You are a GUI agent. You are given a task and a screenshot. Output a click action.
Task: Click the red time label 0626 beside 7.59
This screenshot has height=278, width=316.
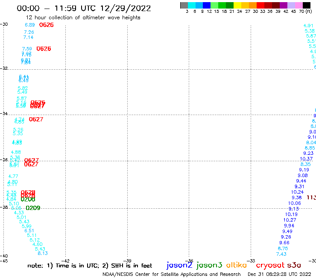(x=44, y=49)
